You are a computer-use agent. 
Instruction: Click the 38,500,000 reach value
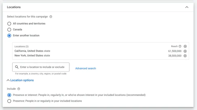pos(175,56)
